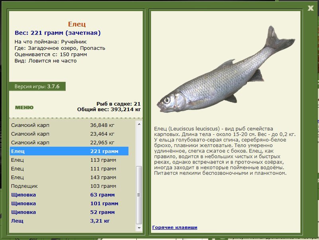Select Сиамский карп 22,965 кг row
This screenshot has height=240, width=319.
(x=69, y=143)
